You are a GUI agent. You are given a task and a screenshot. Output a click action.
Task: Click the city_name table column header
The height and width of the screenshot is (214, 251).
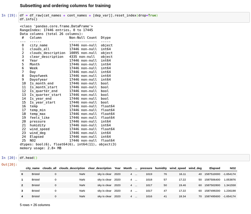pos(33,168)
